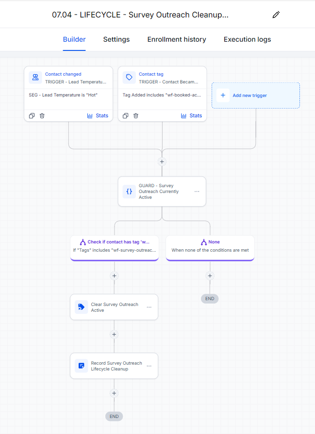Open Stats for Contact tag trigger
Image resolution: width=315 pixels, height=434 pixels.
tap(191, 116)
